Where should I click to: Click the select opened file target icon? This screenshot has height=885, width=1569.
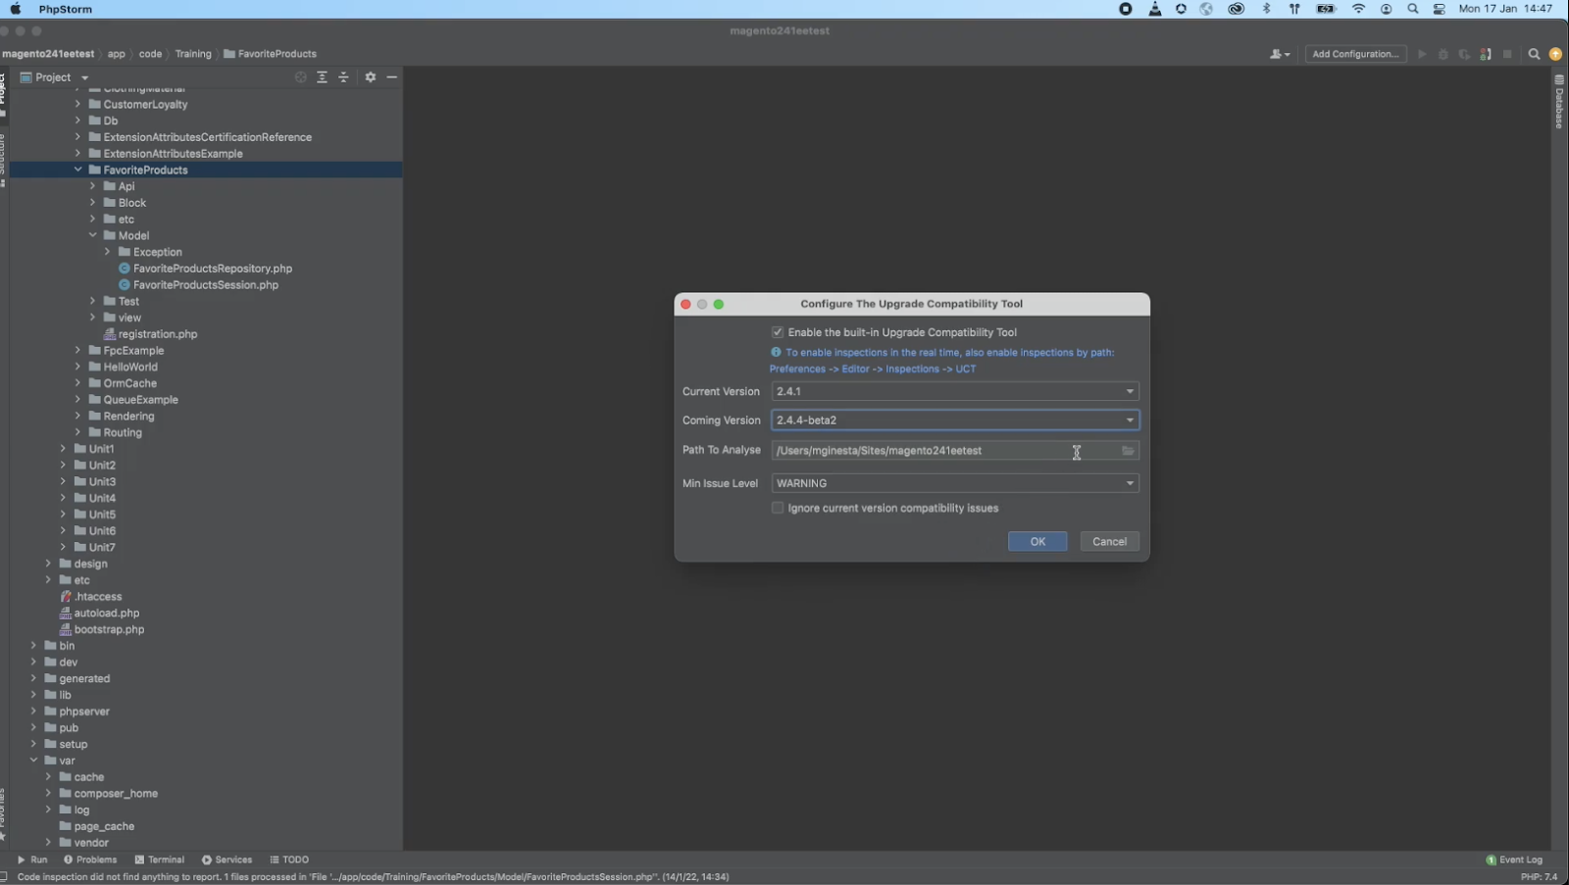[301, 77]
